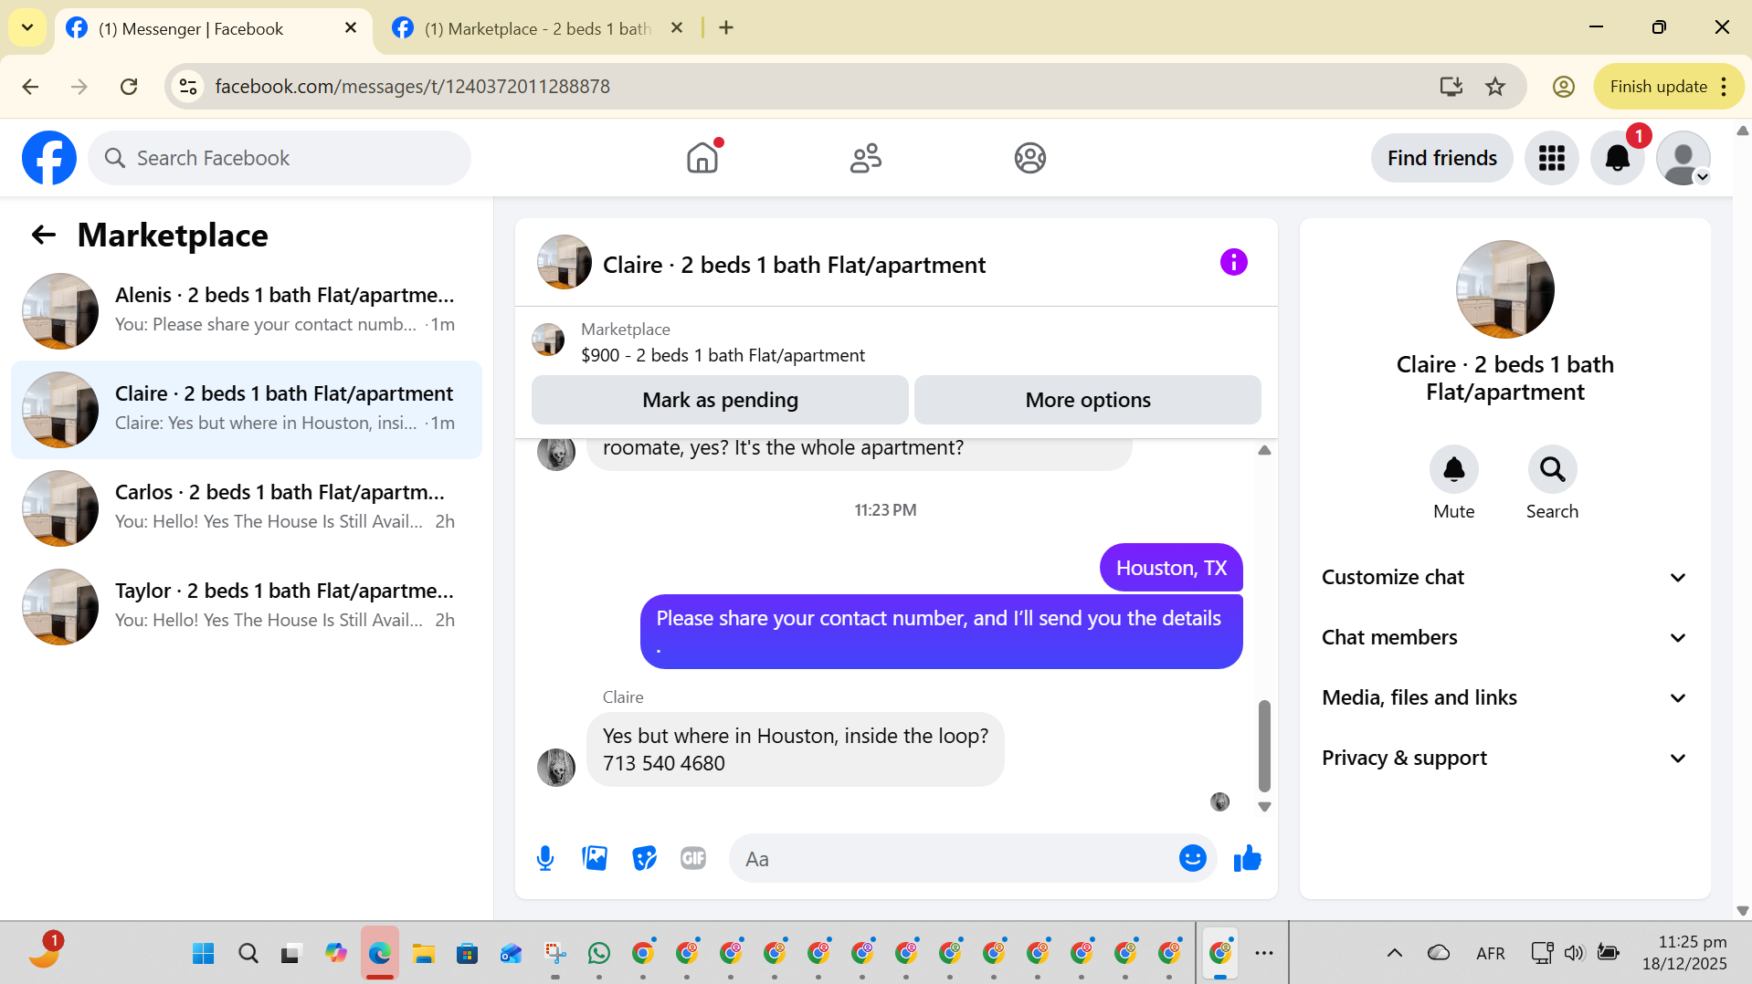This screenshot has width=1752, height=984.
Task: Send a thumbs up like
Action: (1247, 858)
